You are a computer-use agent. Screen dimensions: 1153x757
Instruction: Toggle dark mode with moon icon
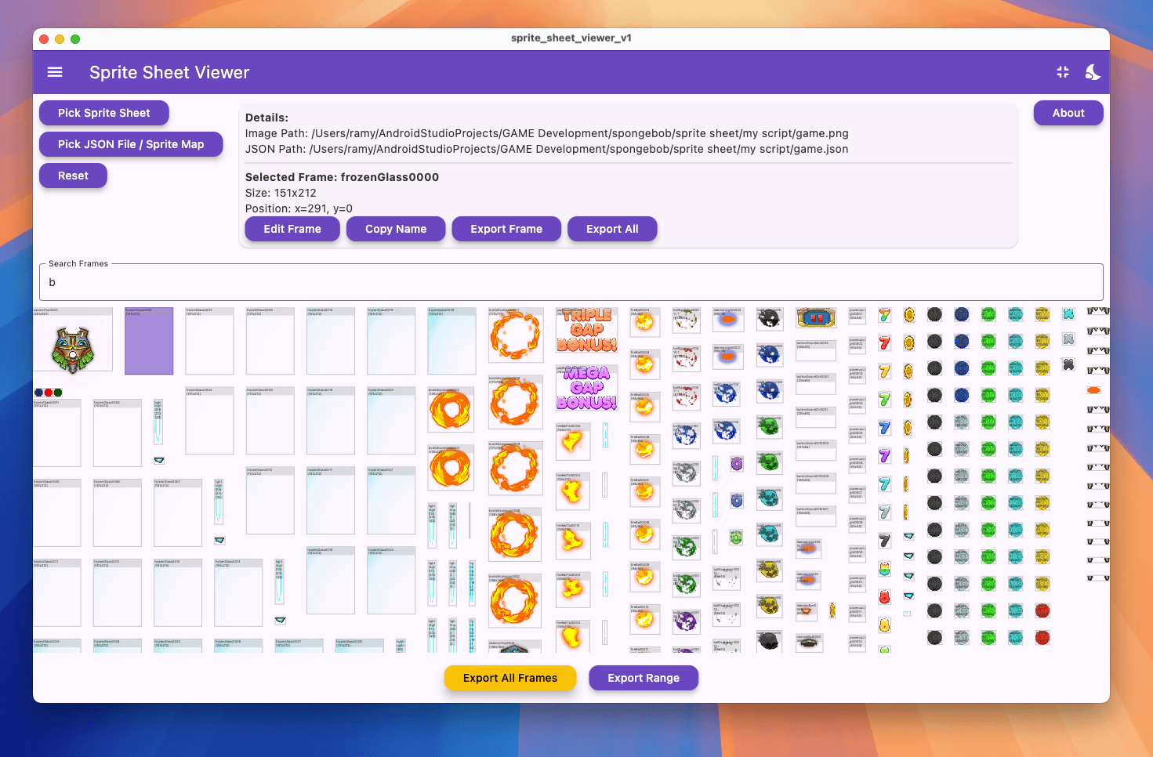(x=1093, y=72)
